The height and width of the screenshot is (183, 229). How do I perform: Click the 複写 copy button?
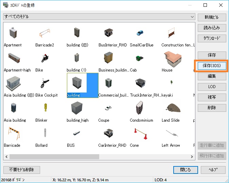212,97
